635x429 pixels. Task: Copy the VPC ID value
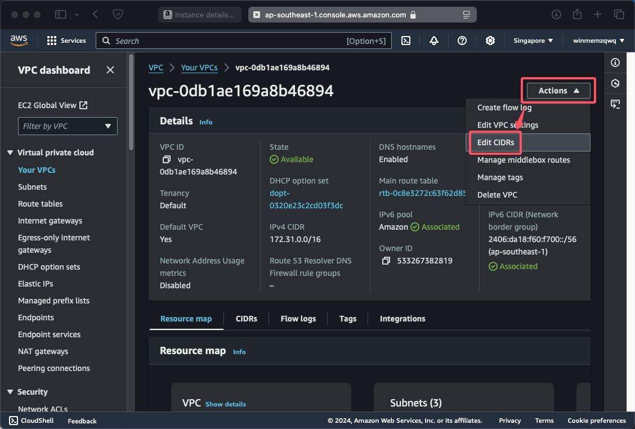coord(167,160)
